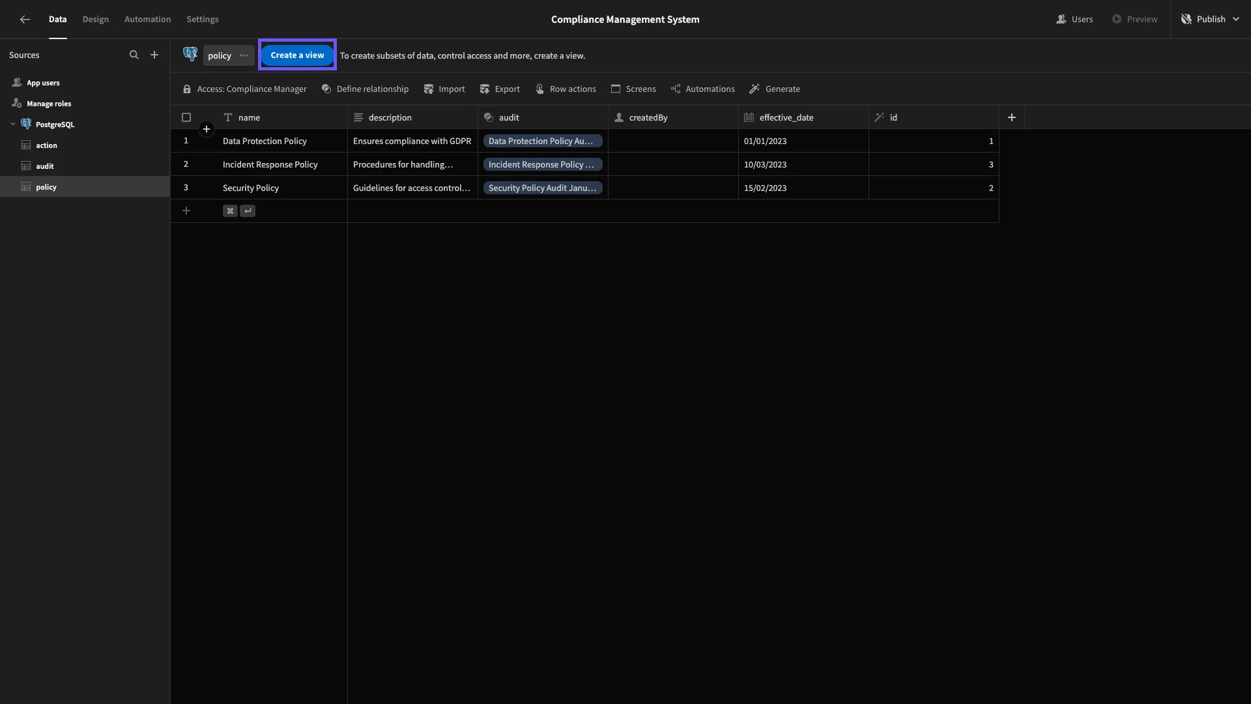Click the 15/02/2023 date cell
Image resolution: width=1251 pixels, height=704 pixels.
[x=803, y=188]
